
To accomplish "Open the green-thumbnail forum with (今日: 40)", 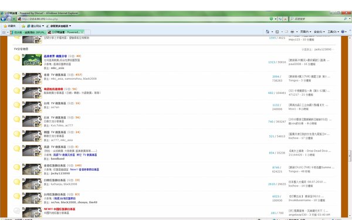I will click(55, 56).
